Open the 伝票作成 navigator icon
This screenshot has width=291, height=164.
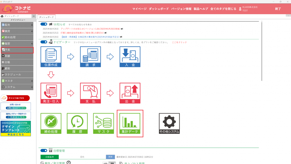51,57
